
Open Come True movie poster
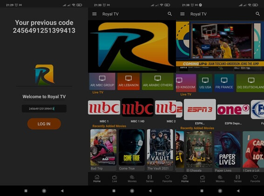tap(132, 147)
